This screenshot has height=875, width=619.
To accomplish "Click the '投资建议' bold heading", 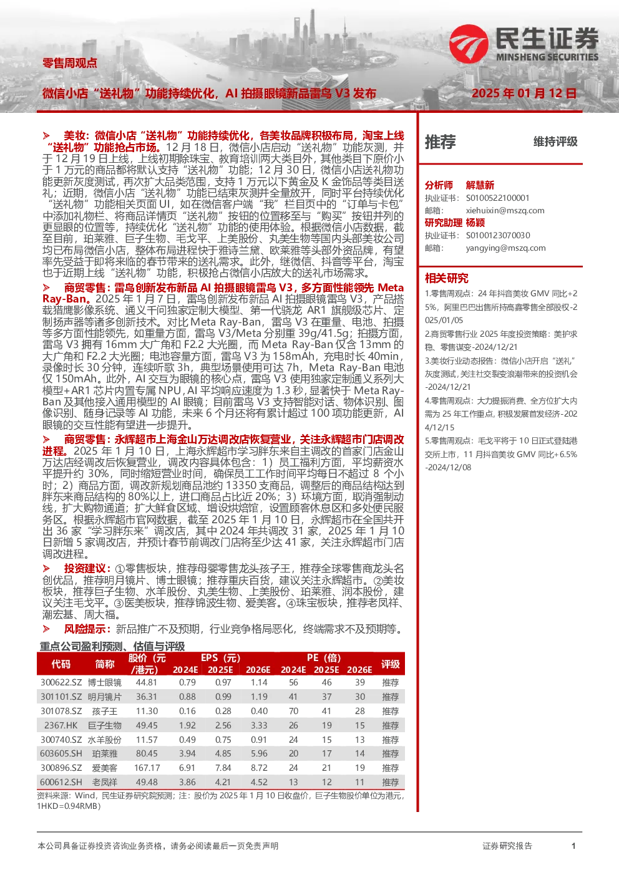I will [x=87, y=568].
